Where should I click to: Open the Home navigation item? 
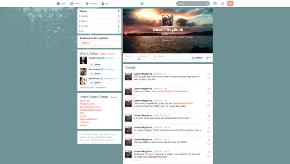[x=61, y=4]
